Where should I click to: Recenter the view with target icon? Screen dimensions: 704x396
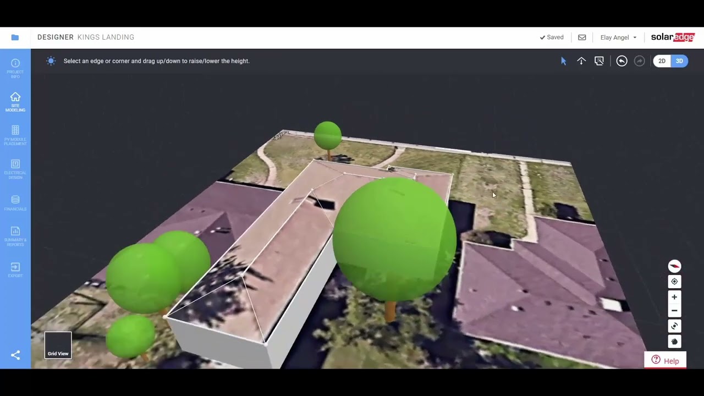tap(674, 282)
